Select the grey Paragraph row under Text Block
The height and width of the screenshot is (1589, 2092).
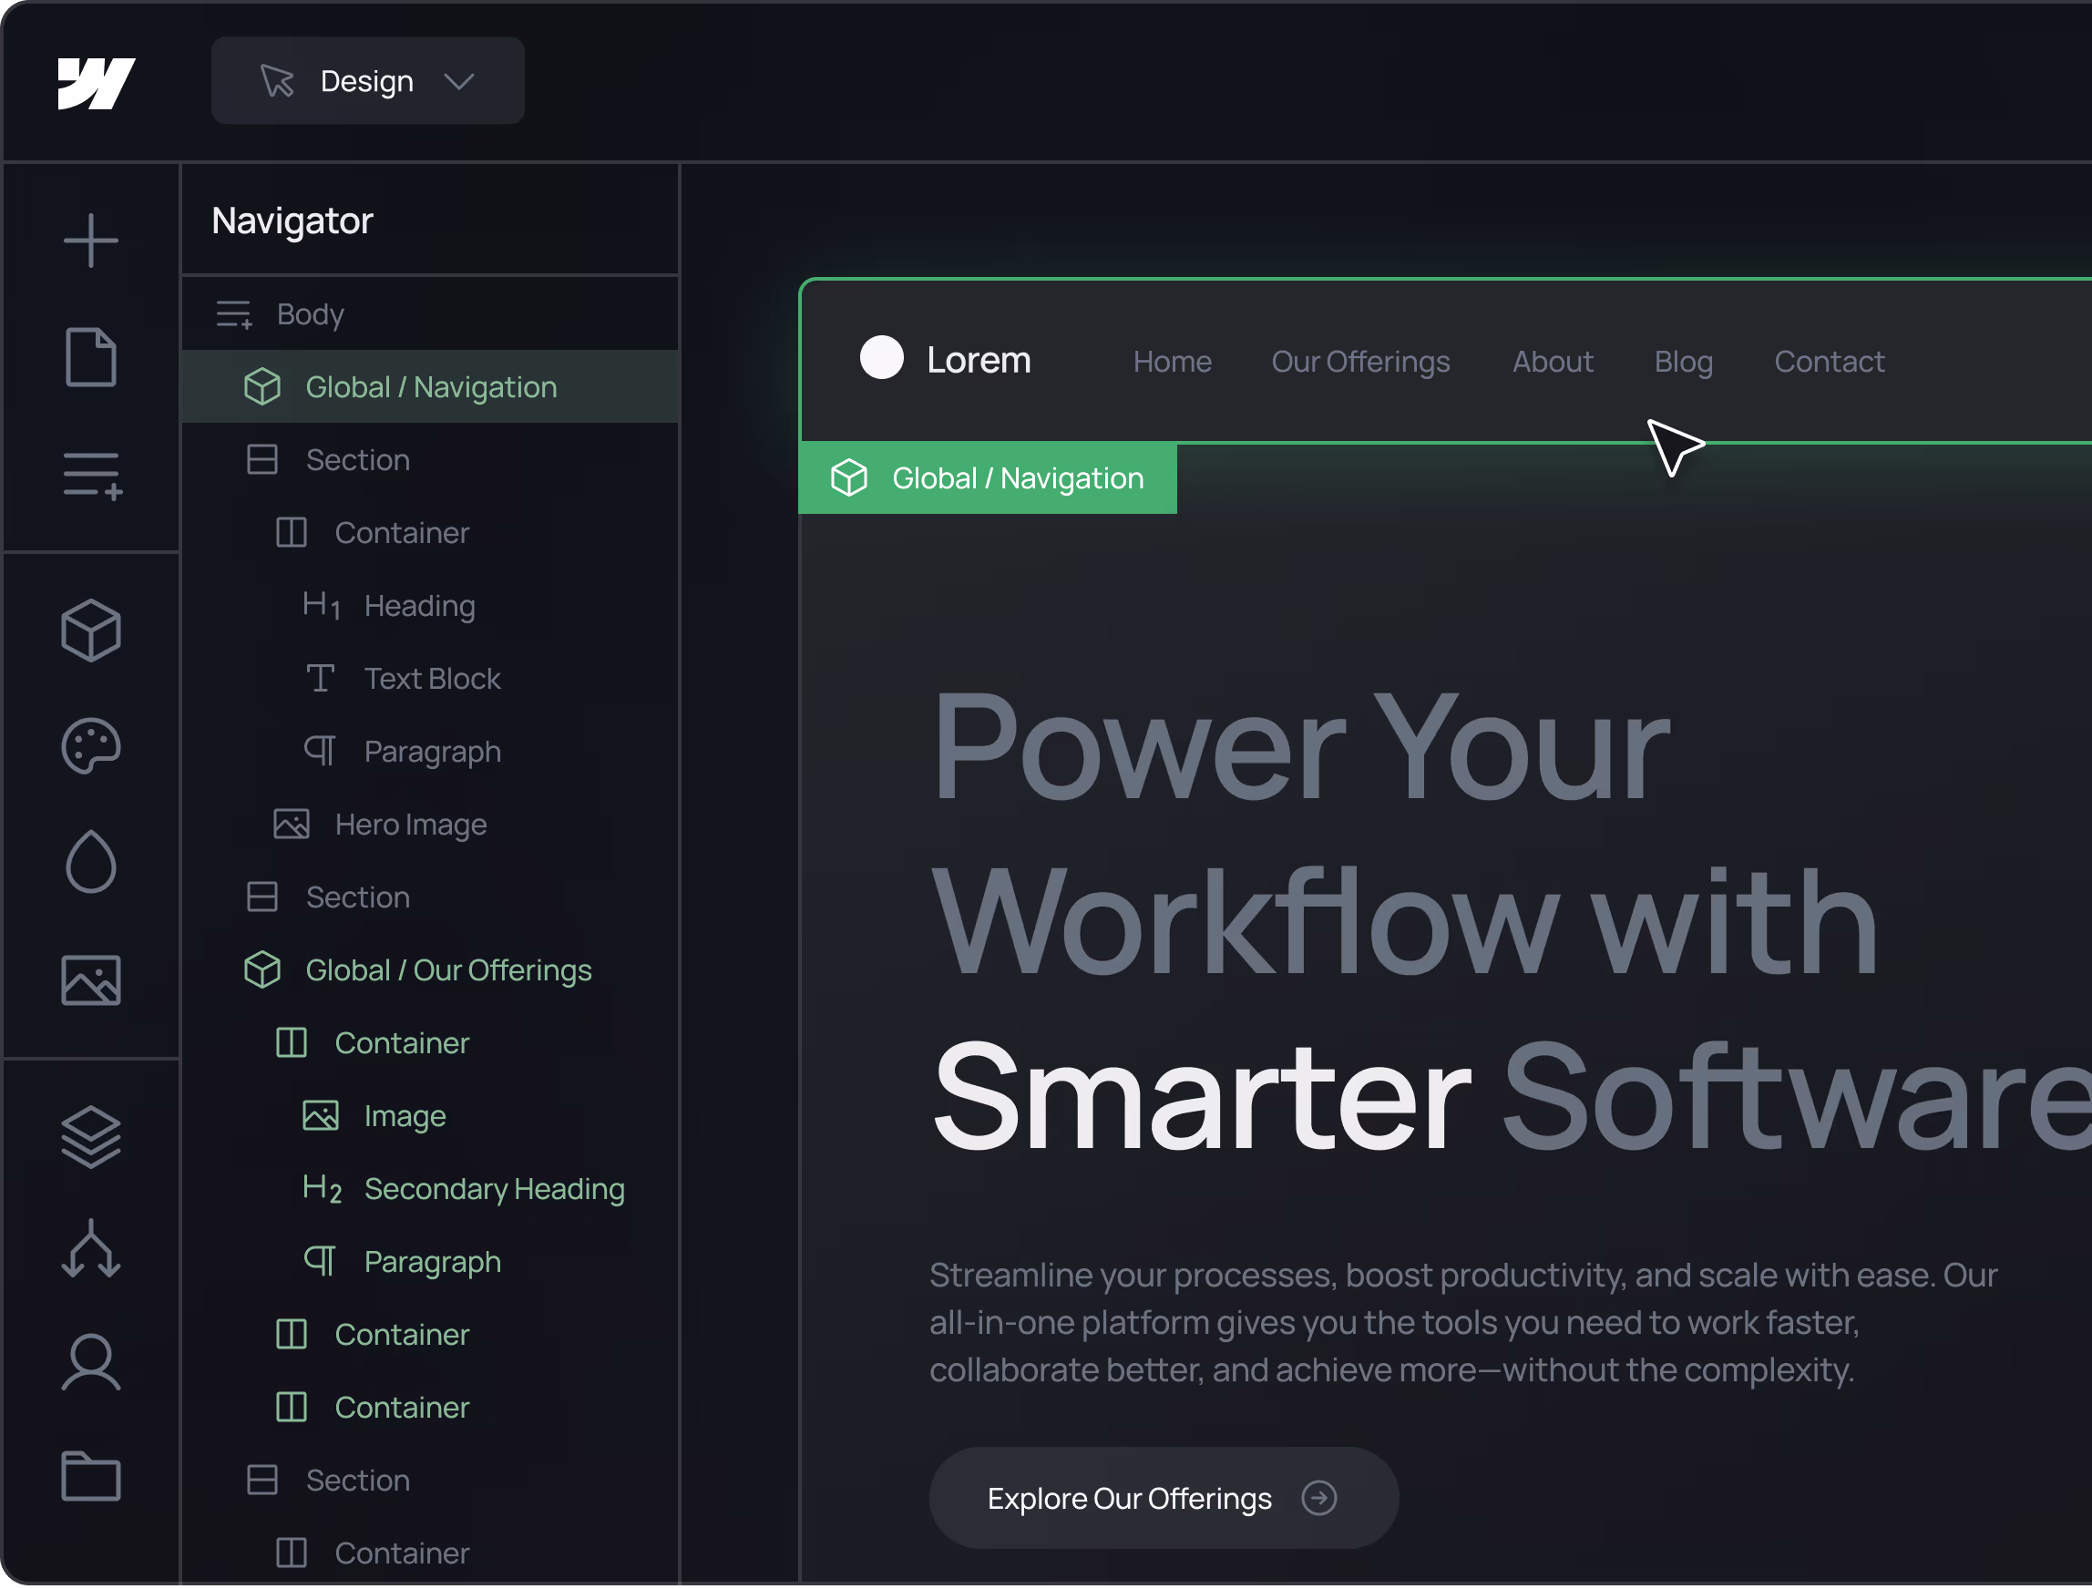[x=430, y=752]
